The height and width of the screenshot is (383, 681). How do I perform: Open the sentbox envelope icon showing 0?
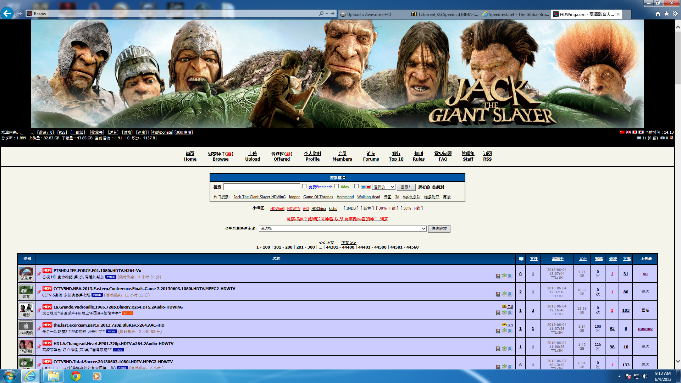tap(662, 138)
